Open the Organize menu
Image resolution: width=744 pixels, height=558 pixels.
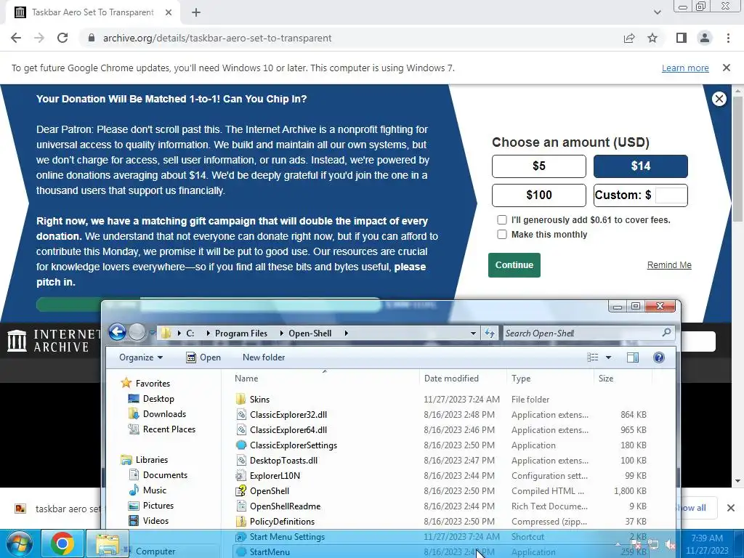(x=141, y=357)
